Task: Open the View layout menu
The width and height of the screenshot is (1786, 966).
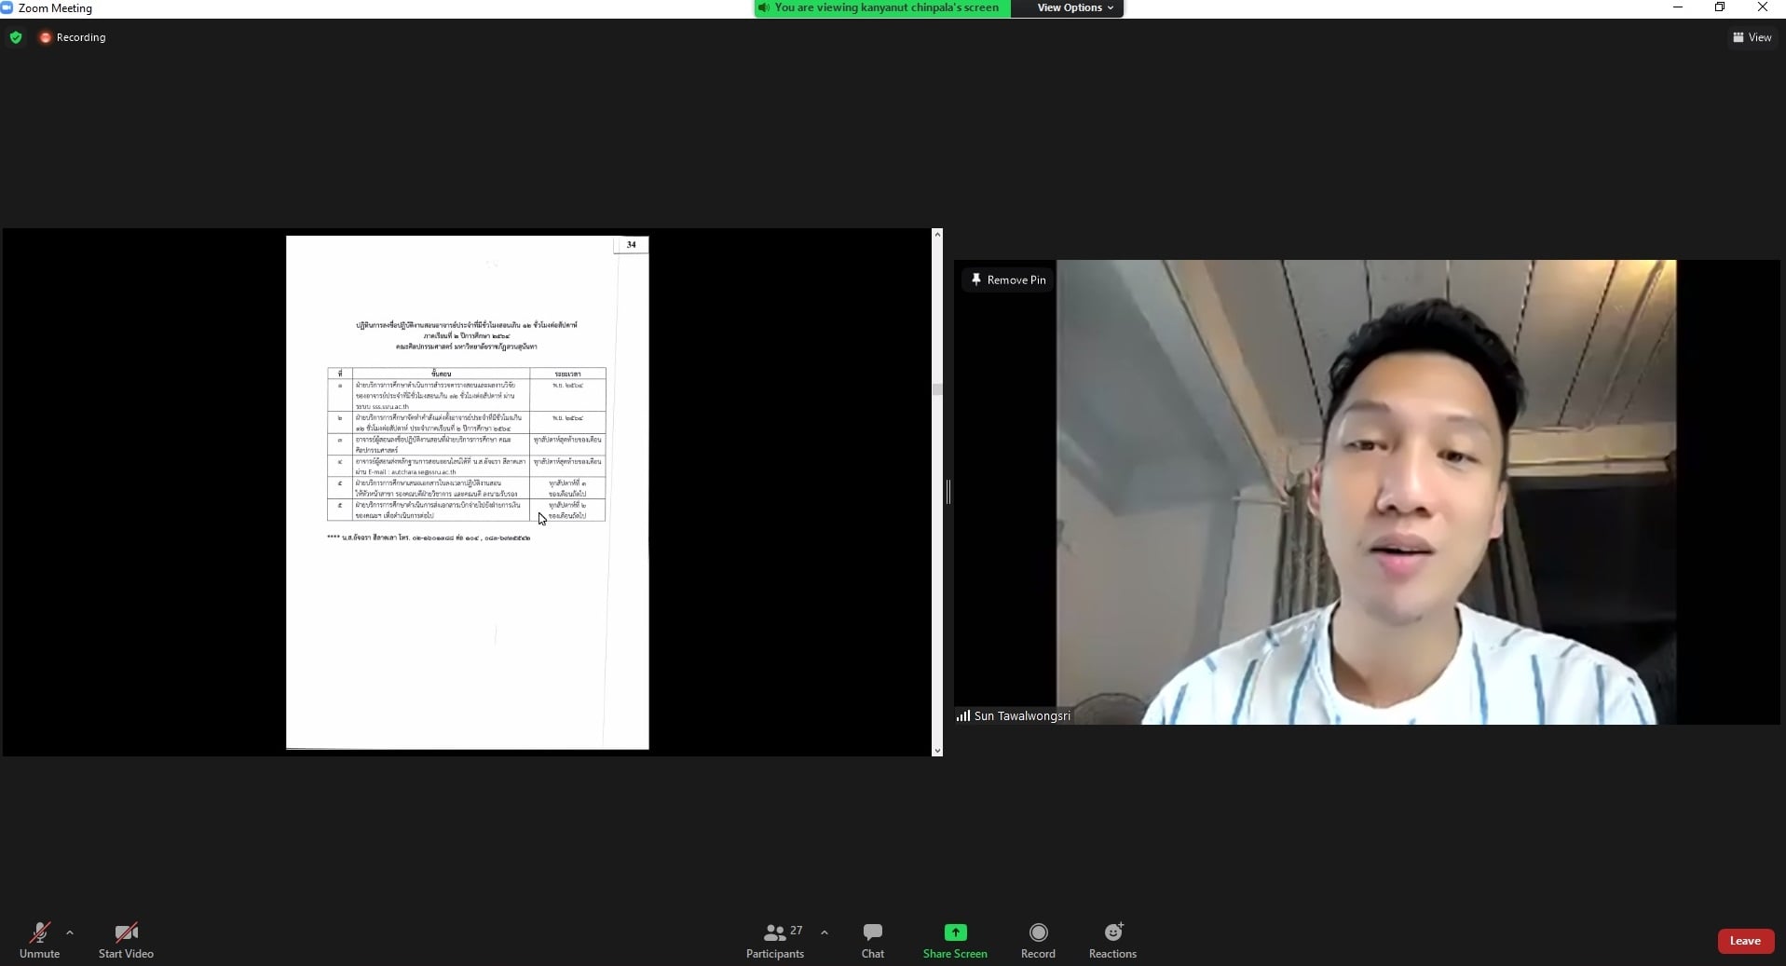Action: pos(1752,37)
